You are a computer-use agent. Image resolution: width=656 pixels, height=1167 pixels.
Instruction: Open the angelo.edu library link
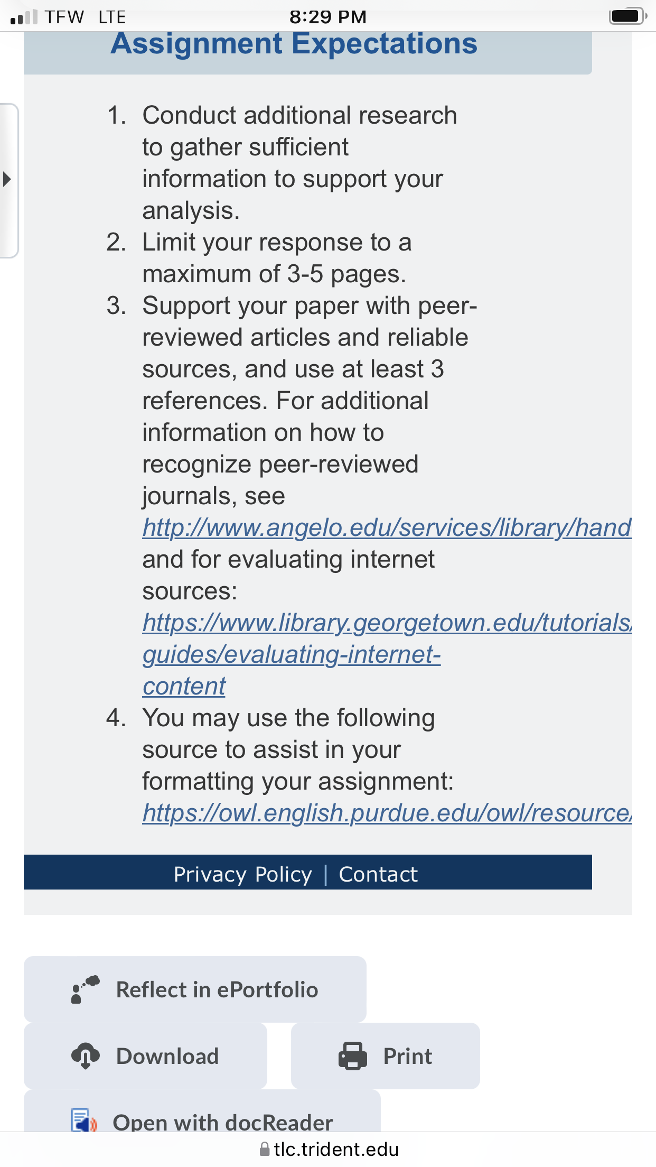tap(387, 527)
